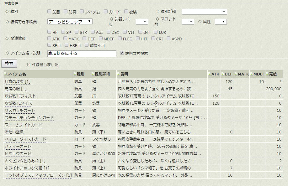This screenshot has width=288, height=186.
Task: Open ストームナイトカード item link
Action: point(24,125)
